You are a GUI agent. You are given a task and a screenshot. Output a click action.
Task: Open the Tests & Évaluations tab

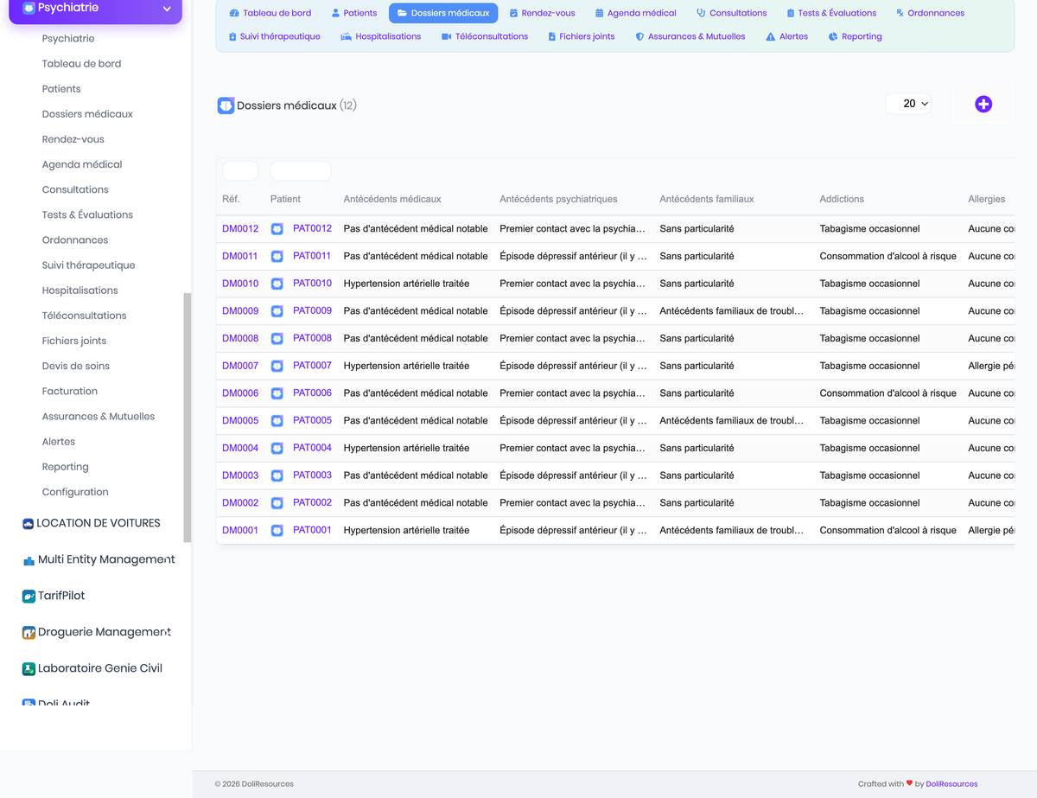pyautogui.click(x=831, y=13)
